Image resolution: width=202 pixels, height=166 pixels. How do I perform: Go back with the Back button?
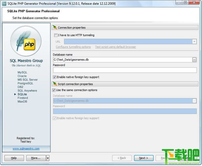tap(122, 158)
